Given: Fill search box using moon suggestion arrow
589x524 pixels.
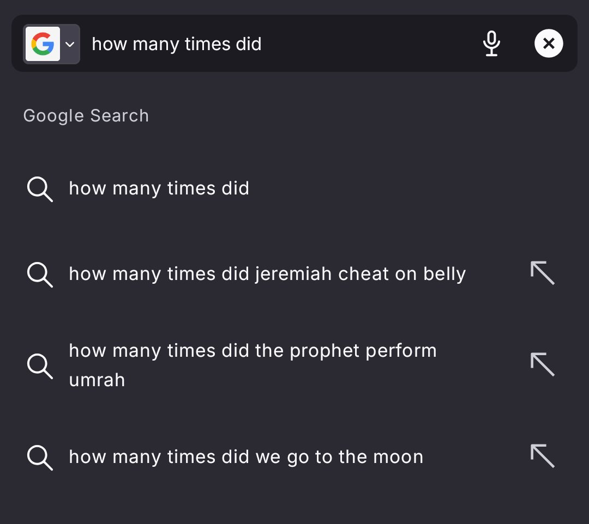Looking at the screenshot, I should pos(542,456).
